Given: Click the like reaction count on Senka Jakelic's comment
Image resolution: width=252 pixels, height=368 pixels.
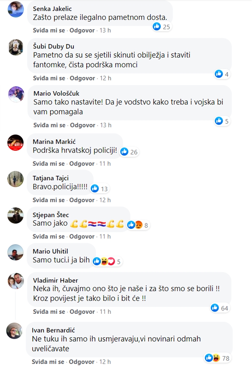Looking at the screenshot, I should point(162,27).
